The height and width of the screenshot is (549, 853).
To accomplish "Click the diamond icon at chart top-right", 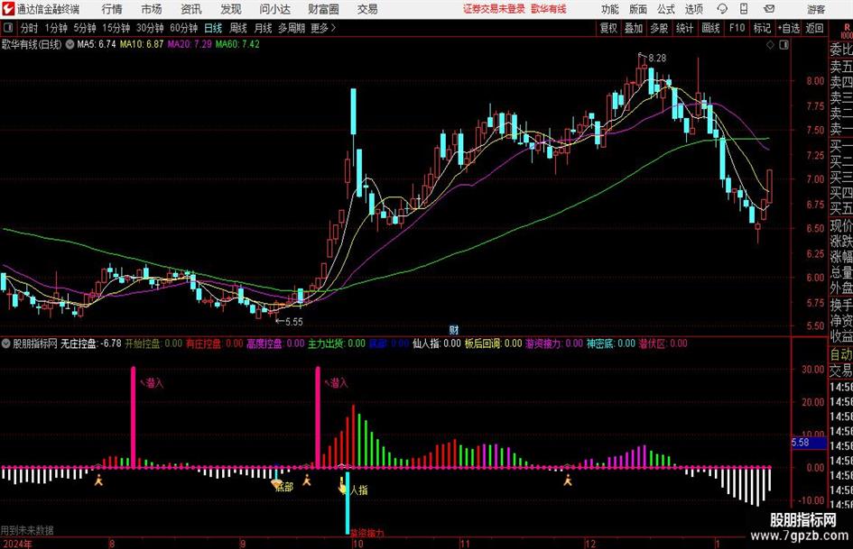I will [770, 45].
